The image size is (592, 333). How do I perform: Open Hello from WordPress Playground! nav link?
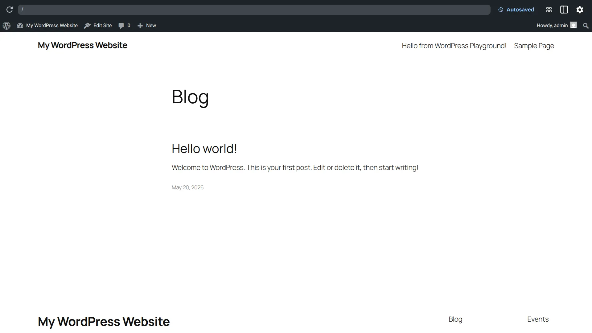tap(454, 46)
